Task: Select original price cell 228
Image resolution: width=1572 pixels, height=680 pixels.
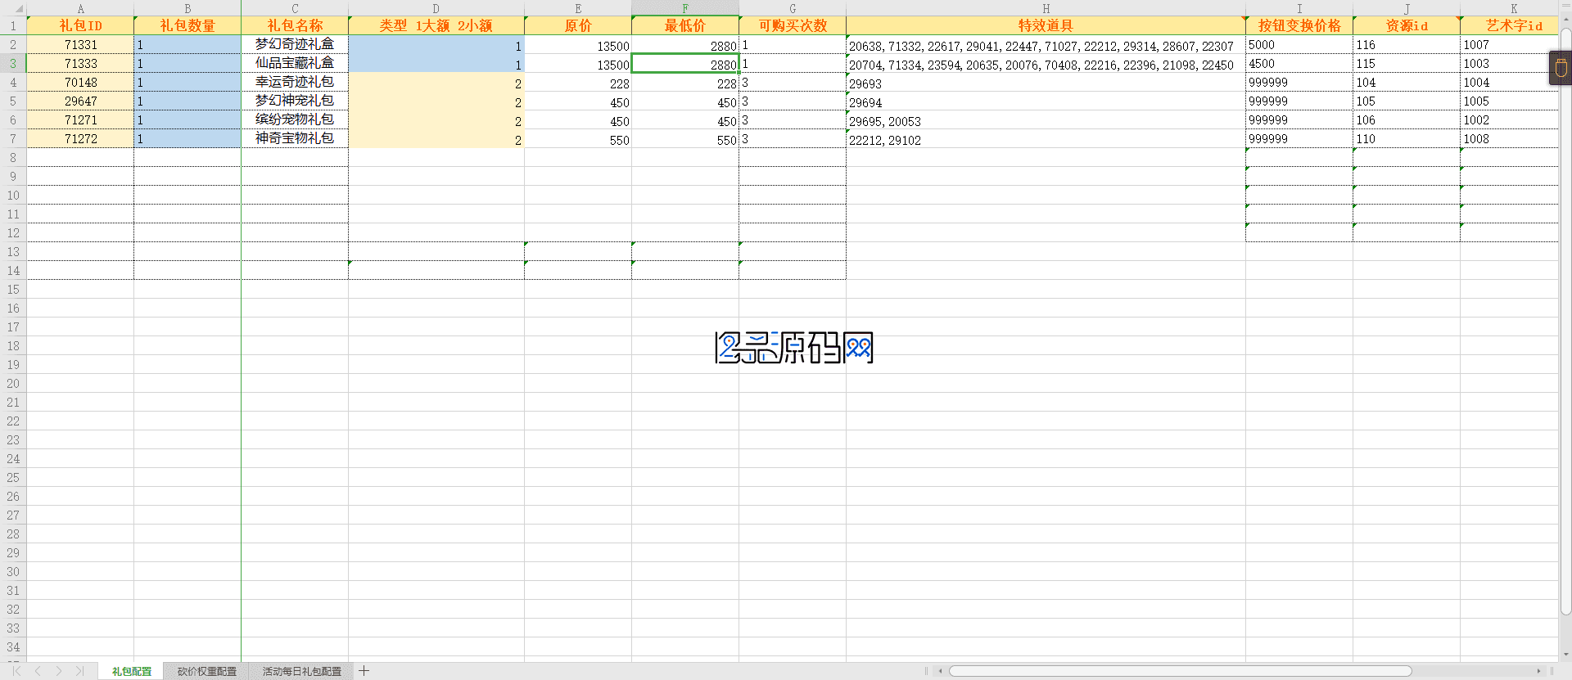Action: (x=578, y=82)
